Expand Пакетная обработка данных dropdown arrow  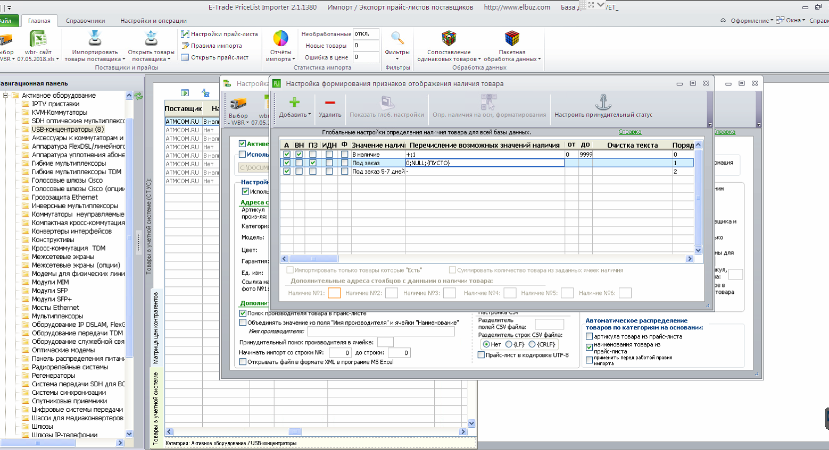point(540,60)
